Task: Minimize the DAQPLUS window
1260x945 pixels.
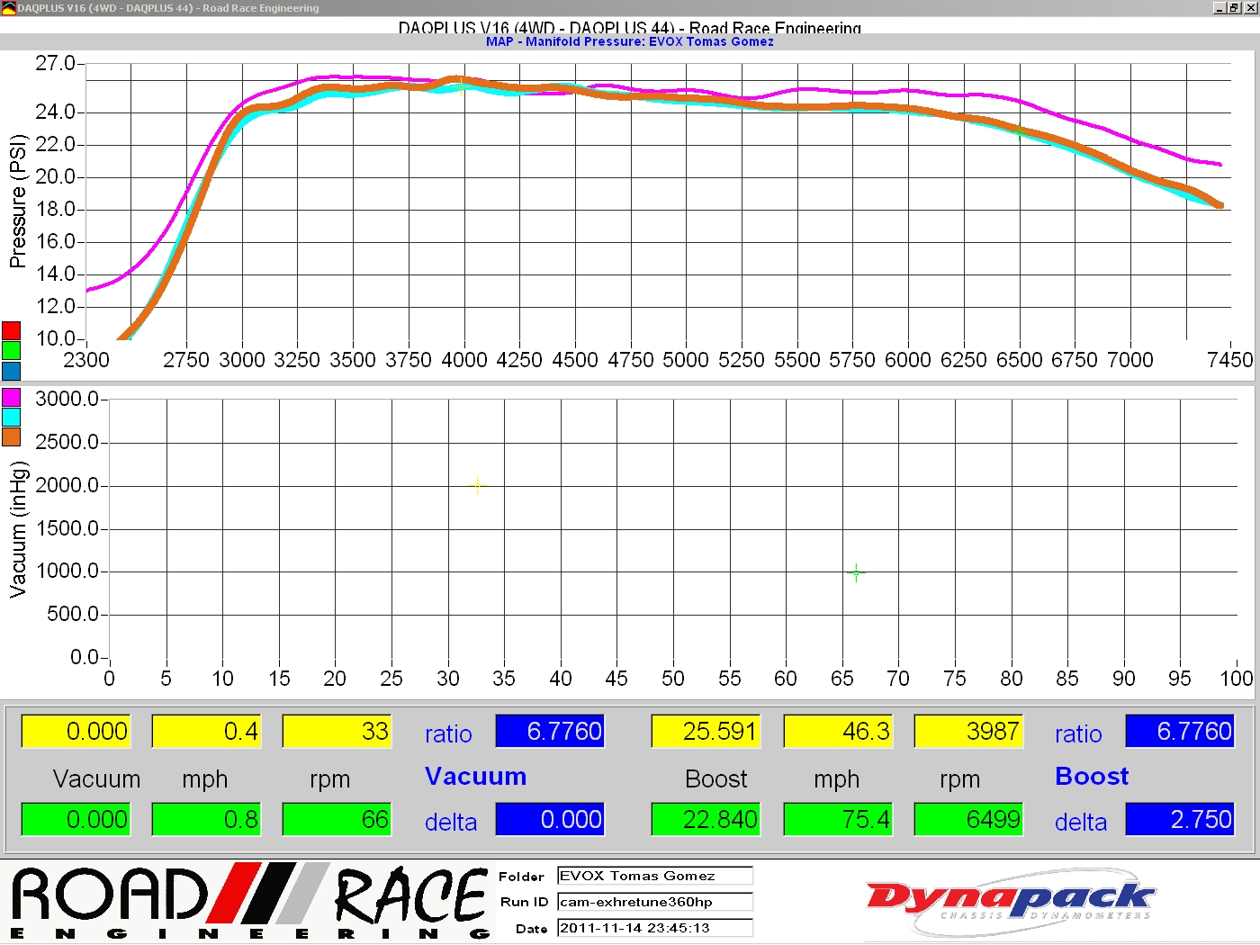Action: (x=1219, y=7)
